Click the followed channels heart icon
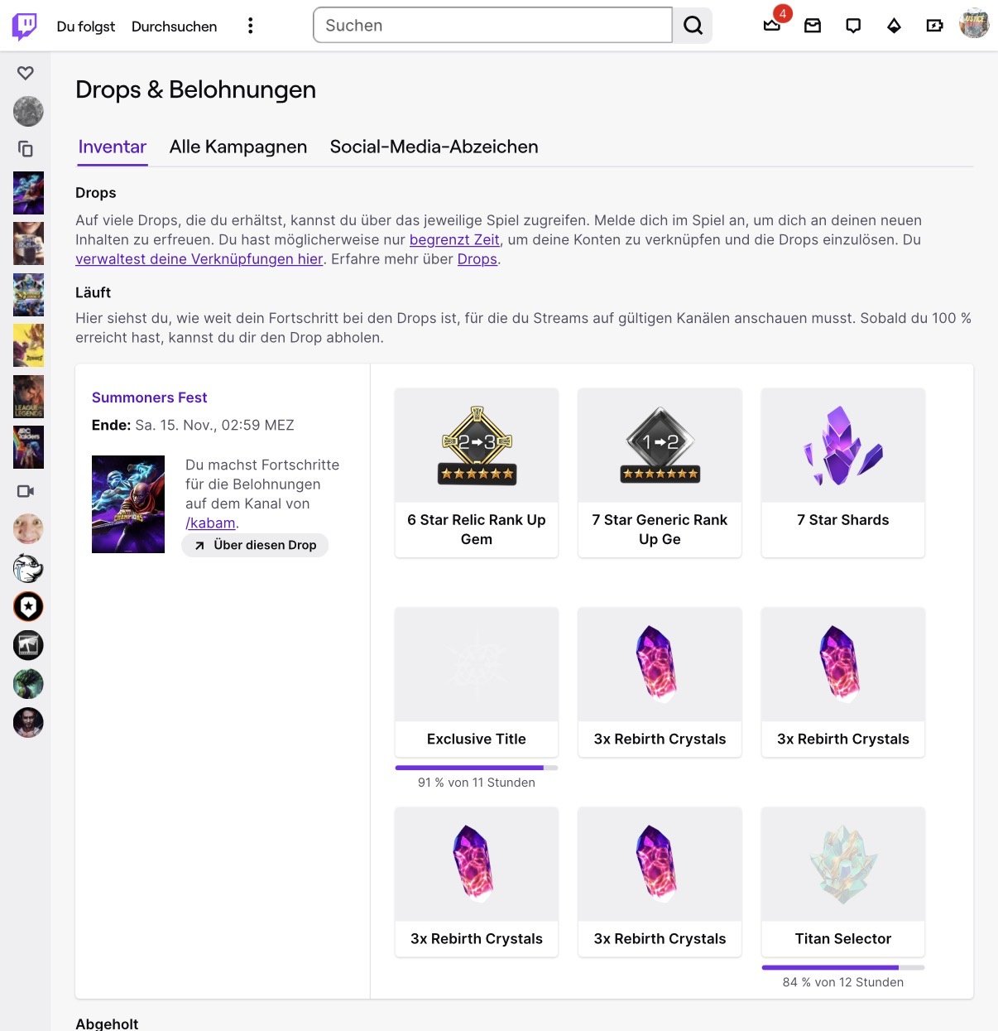This screenshot has height=1031, width=998. tap(26, 73)
